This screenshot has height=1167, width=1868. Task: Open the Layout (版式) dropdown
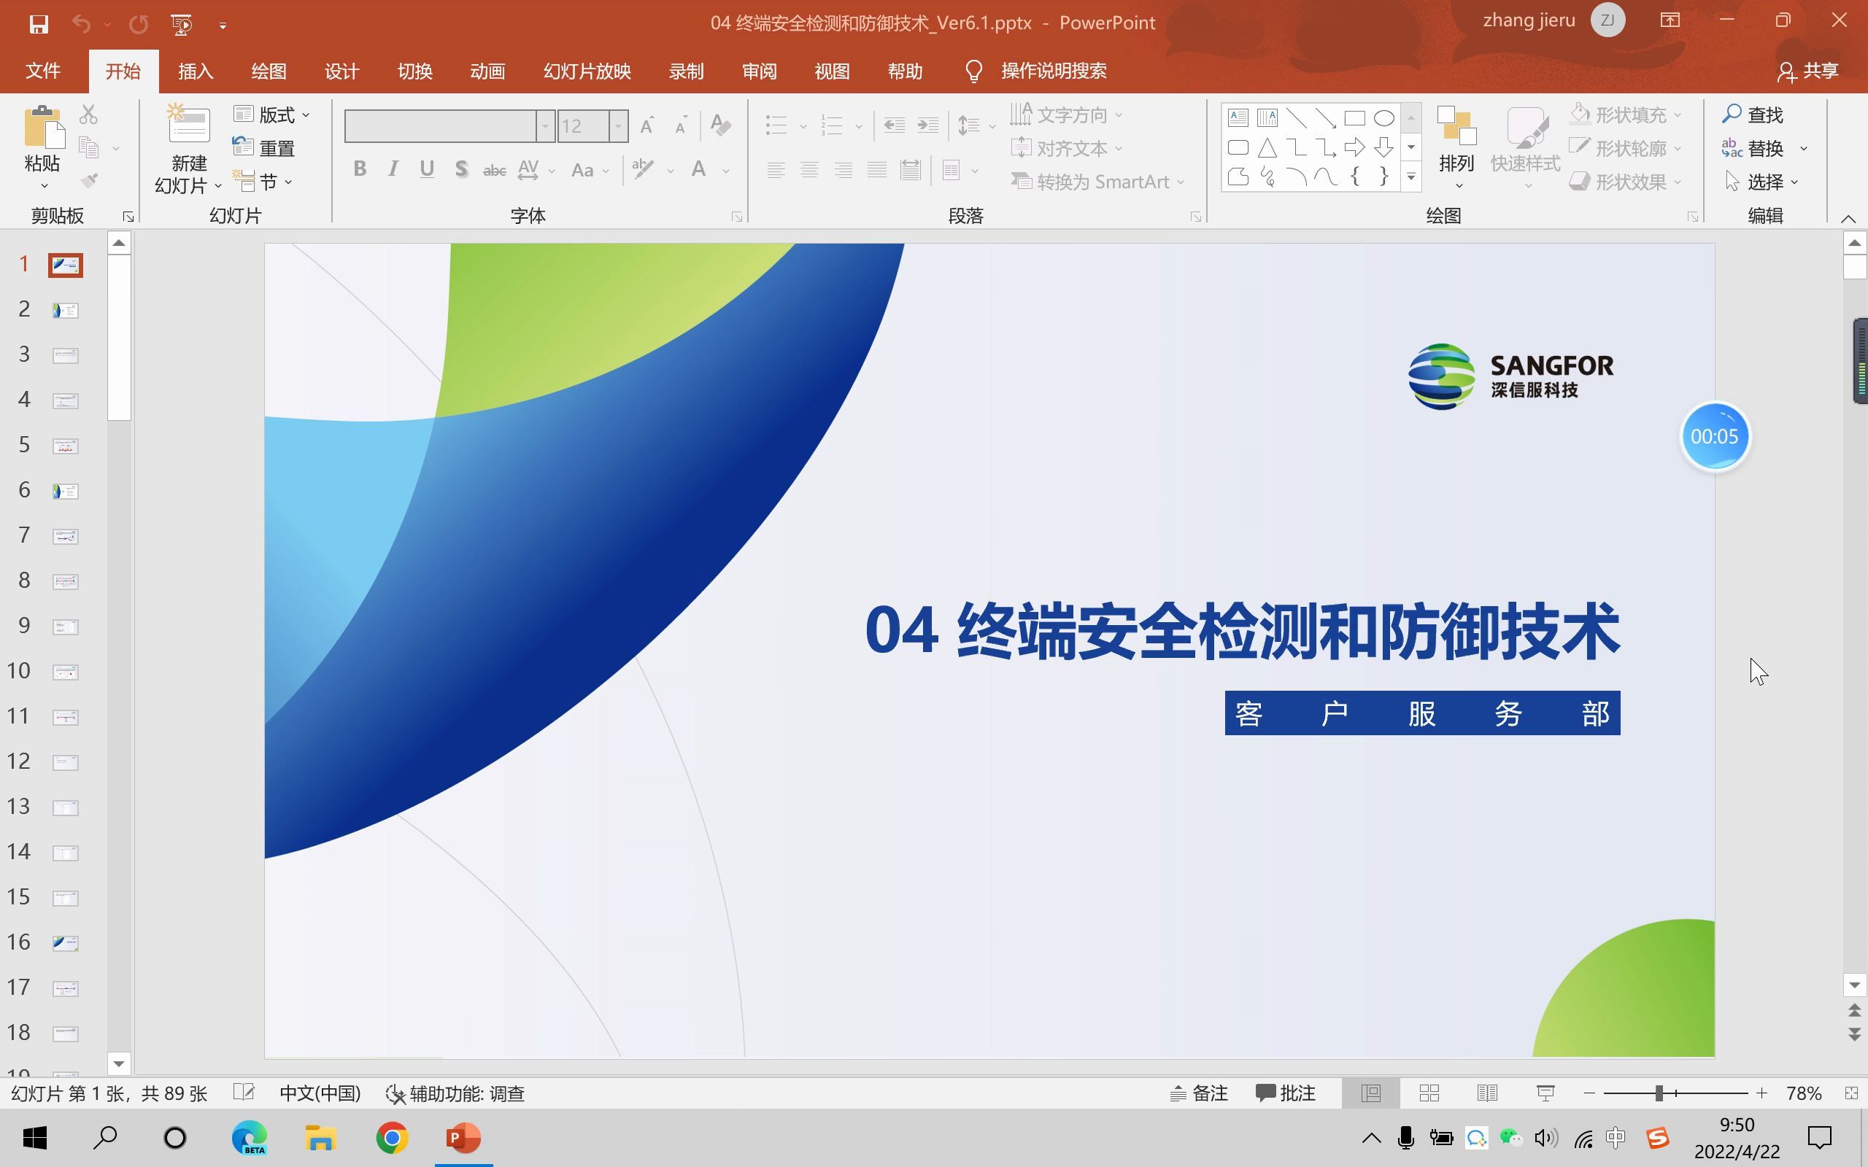[x=271, y=115]
